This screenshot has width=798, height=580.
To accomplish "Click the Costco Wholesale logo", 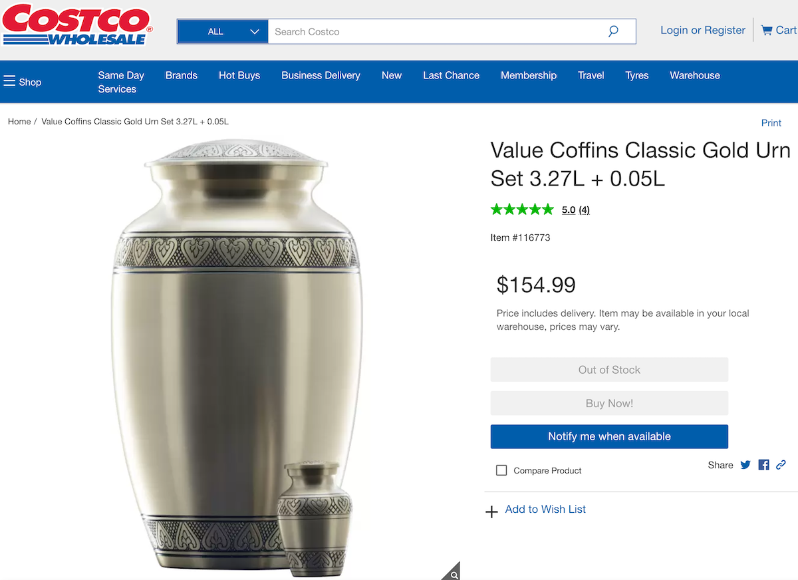I will (77, 25).
